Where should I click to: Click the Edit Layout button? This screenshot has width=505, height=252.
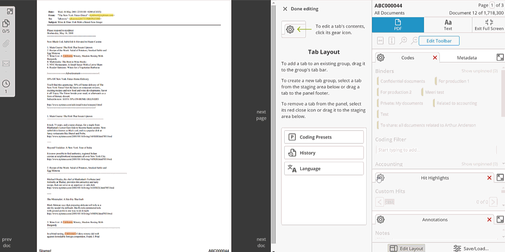point(406,248)
